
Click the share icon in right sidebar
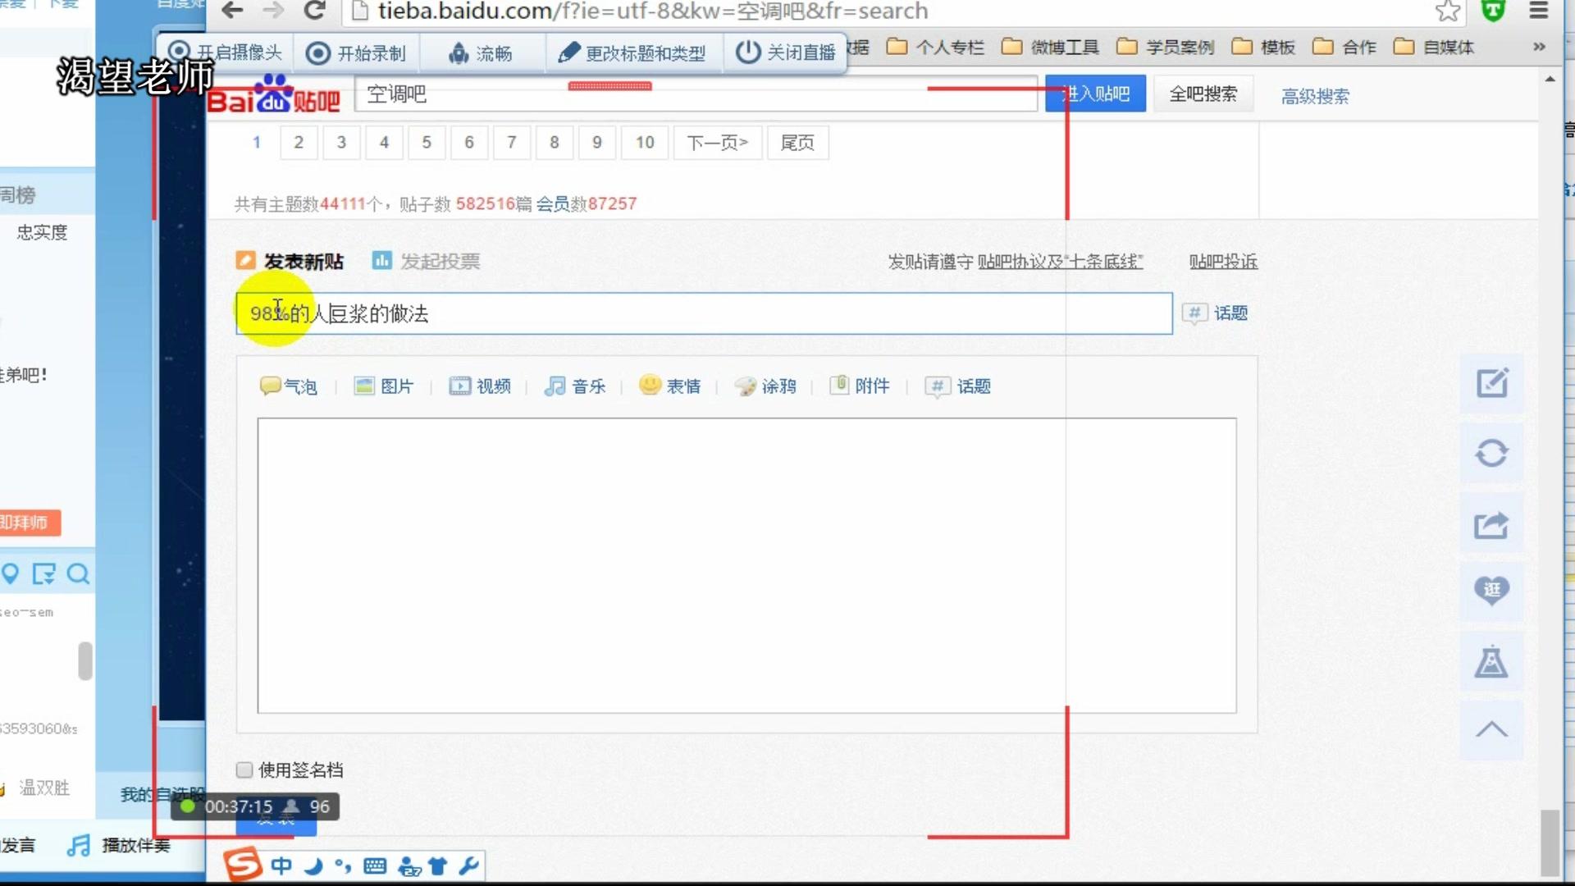(1491, 525)
